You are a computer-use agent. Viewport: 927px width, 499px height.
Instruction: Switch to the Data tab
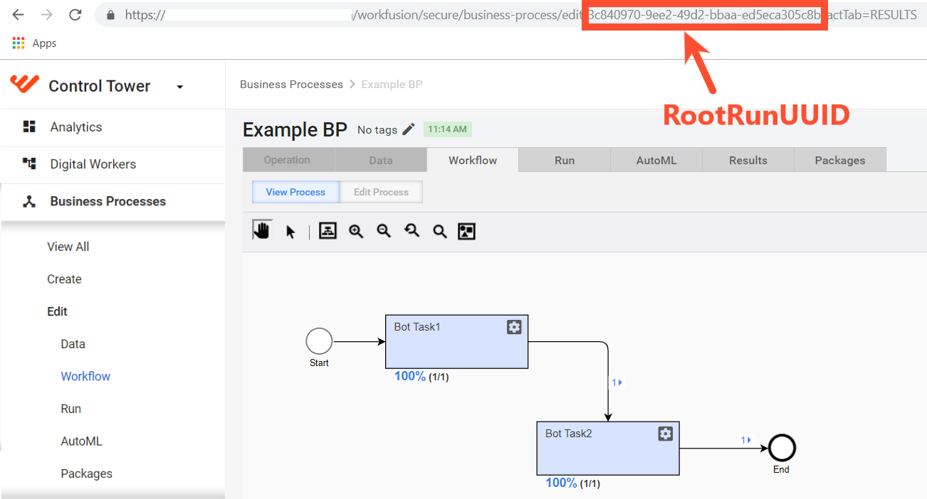click(381, 160)
